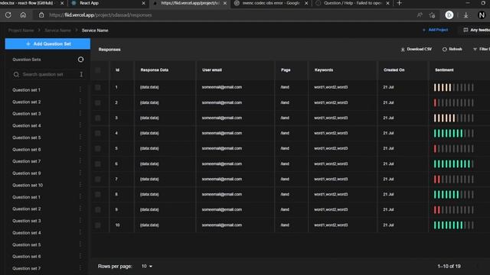Viewport: 490px width, 275px height.
Task: Reload the page using the browser refresh icon
Action: tap(8, 15)
